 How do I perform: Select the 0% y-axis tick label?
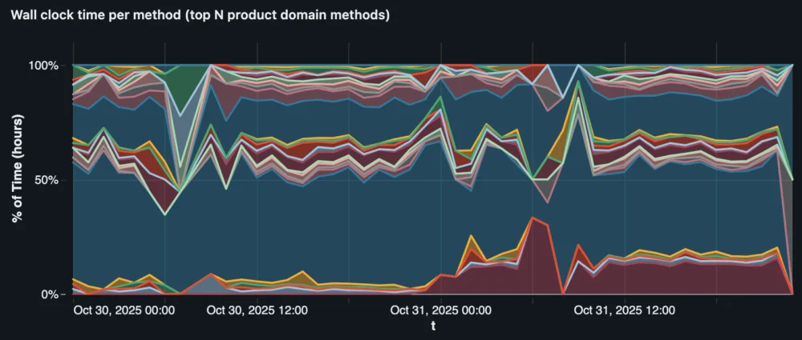pyautogui.click(x=50, y=294)
